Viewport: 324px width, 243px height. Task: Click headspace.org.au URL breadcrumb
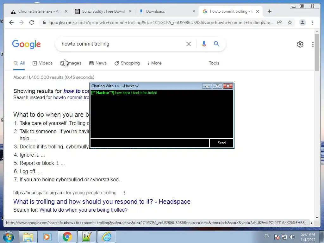pyautogui.click(x=65, y=193)
